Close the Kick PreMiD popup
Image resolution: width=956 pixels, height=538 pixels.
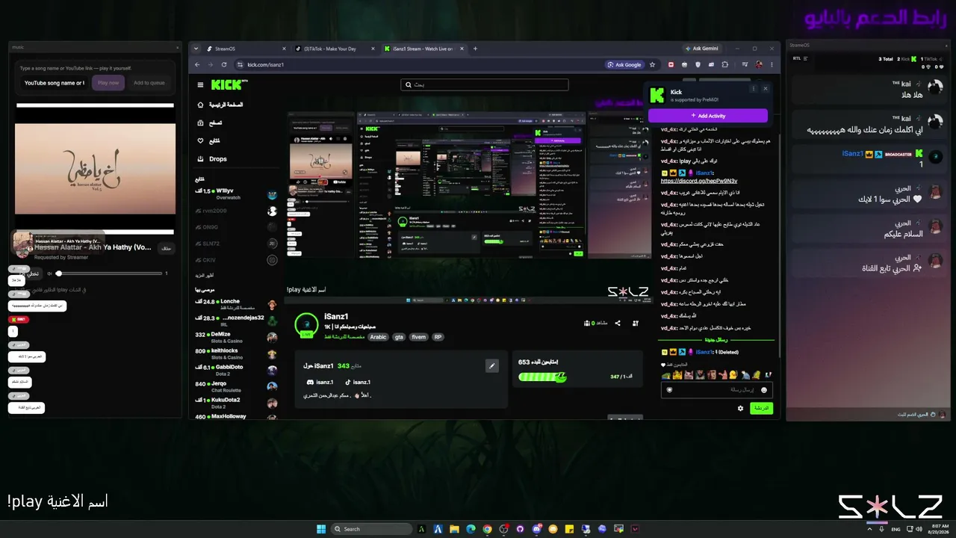point(765,88)
